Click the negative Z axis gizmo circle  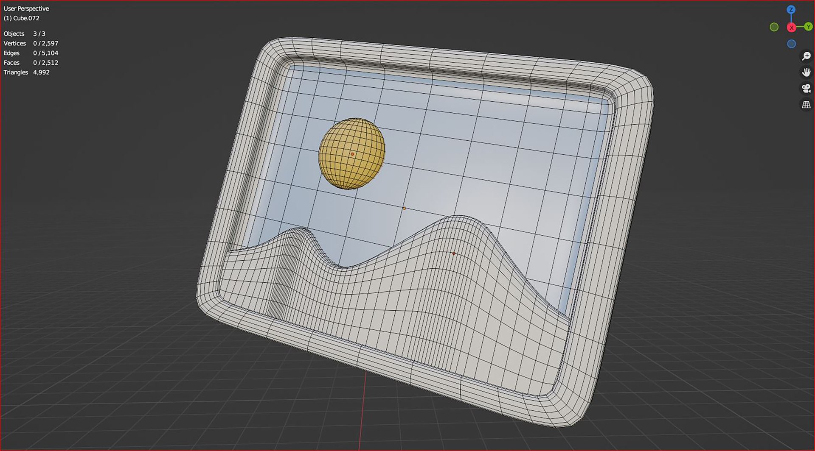point(791,44)
